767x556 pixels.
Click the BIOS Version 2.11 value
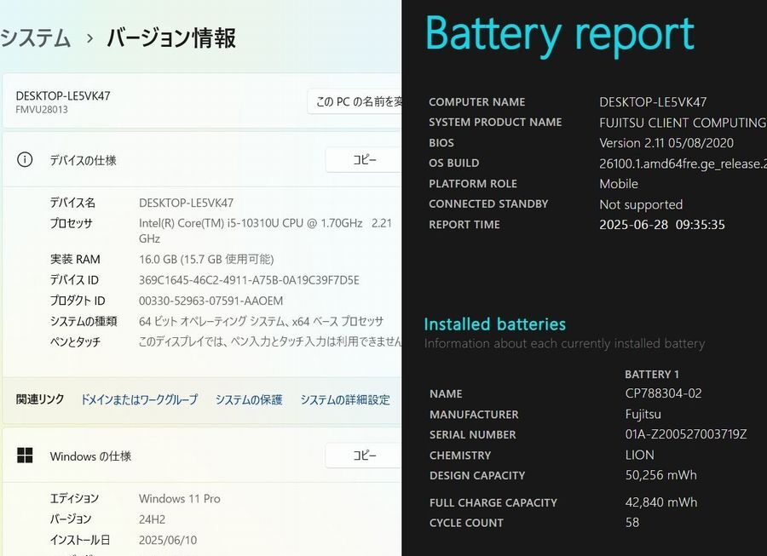[x=666, y=143]
